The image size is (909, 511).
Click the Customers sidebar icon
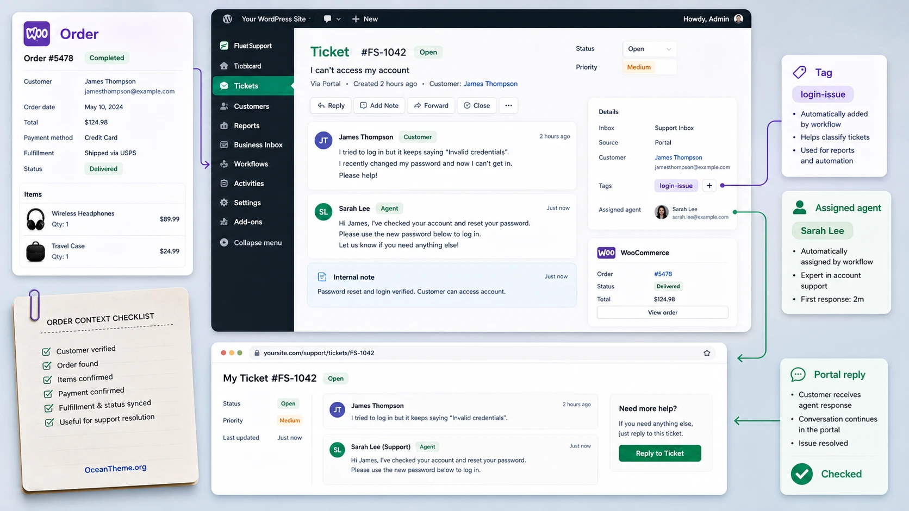click(x=224, y=106)
